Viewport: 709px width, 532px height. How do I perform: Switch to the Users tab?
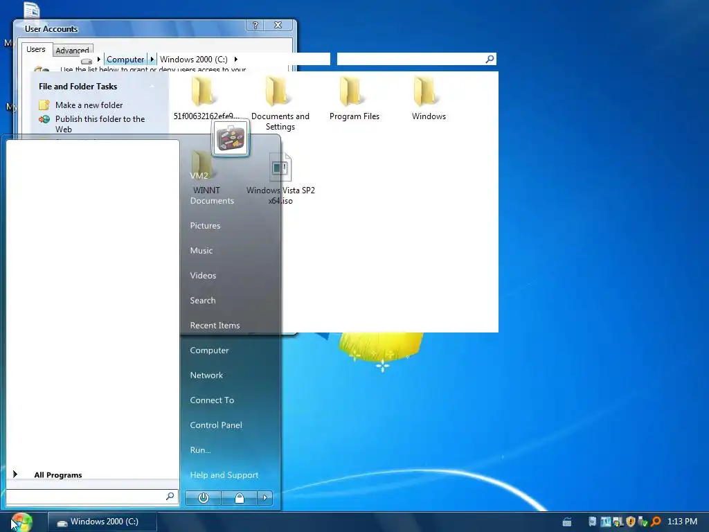(x=36, y=49)
